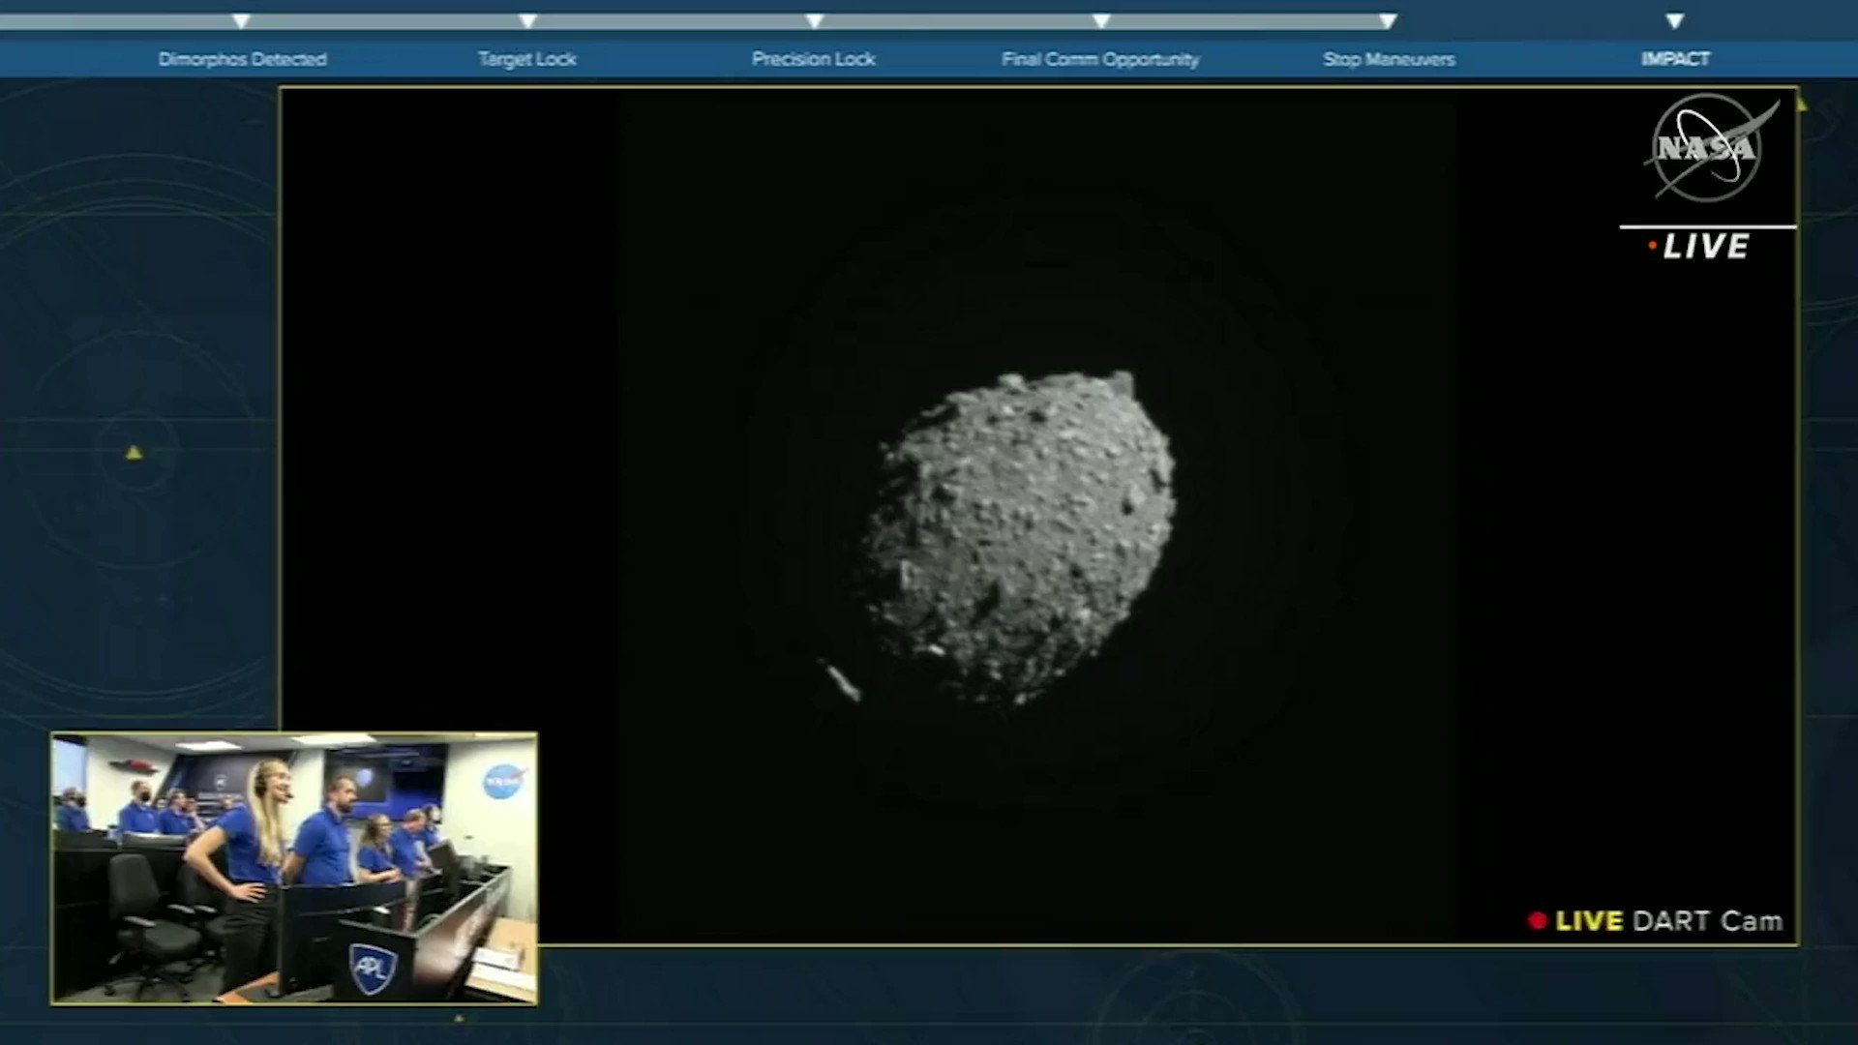Image resolution: width=1858 pixels, height=1045 pixels.
Task: Click the NASA meatball logo
Action: 1703,150
